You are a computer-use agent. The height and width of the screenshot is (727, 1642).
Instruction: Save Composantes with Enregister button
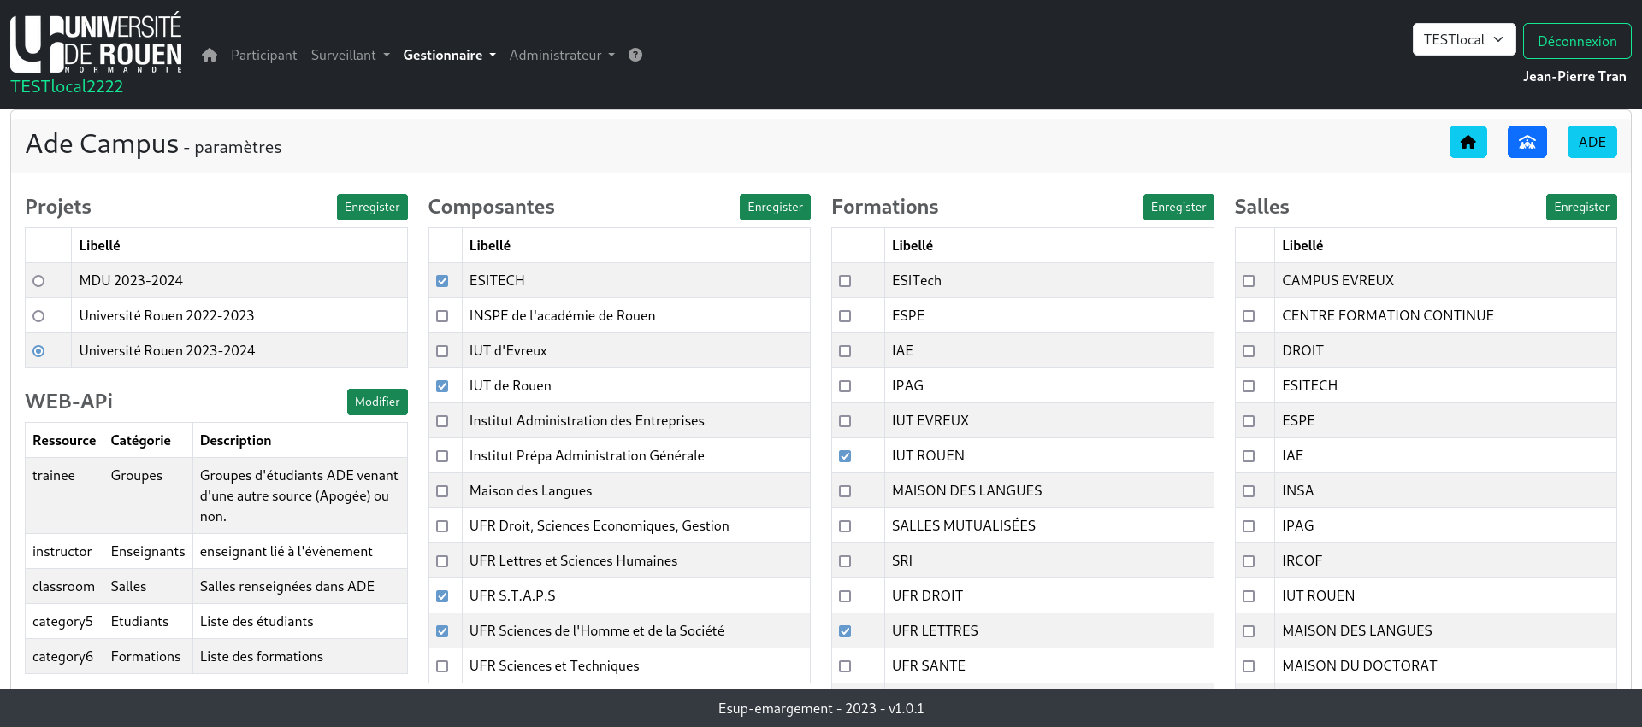pyautogui.click(x=775, y=207)
